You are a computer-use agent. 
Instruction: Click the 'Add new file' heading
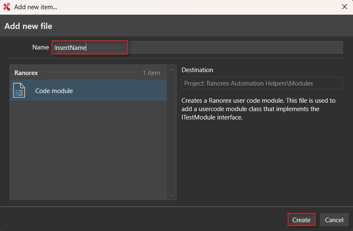click(x=29, y=26)
